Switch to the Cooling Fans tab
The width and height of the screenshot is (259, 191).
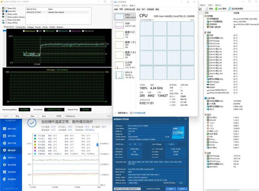tap(20, 27)
